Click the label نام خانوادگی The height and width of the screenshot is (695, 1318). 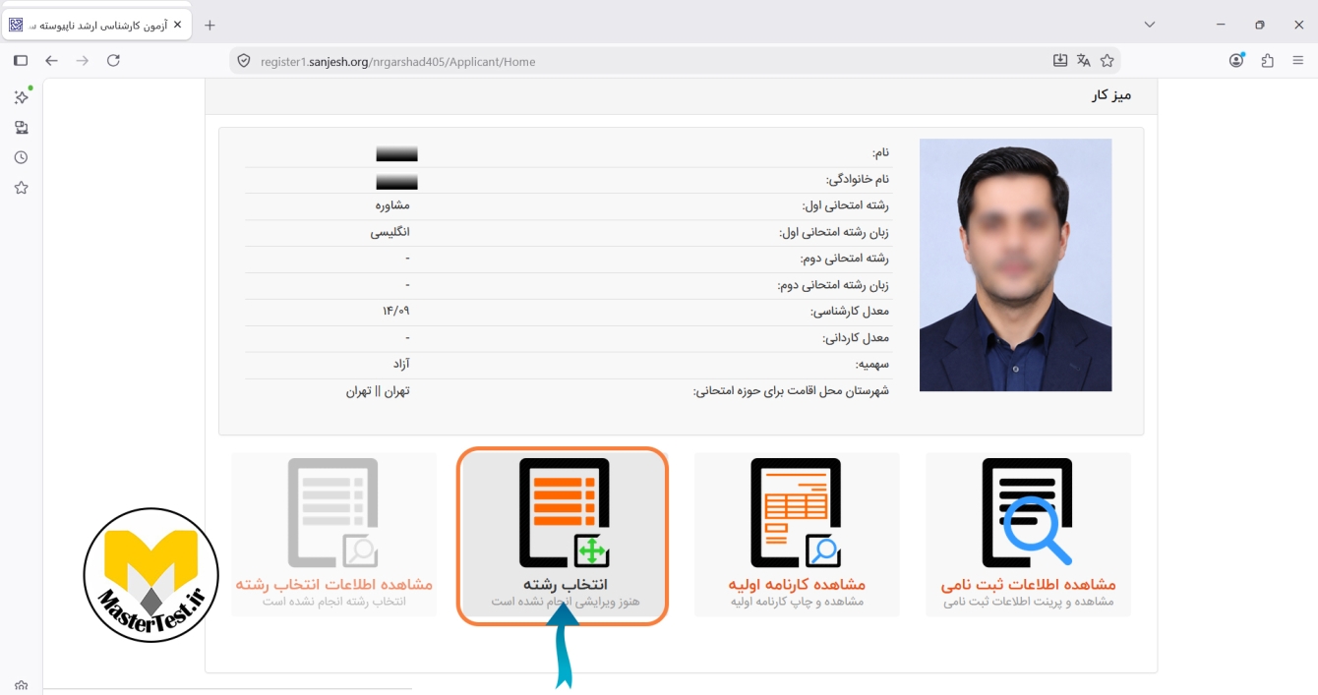tap(858, 179)
